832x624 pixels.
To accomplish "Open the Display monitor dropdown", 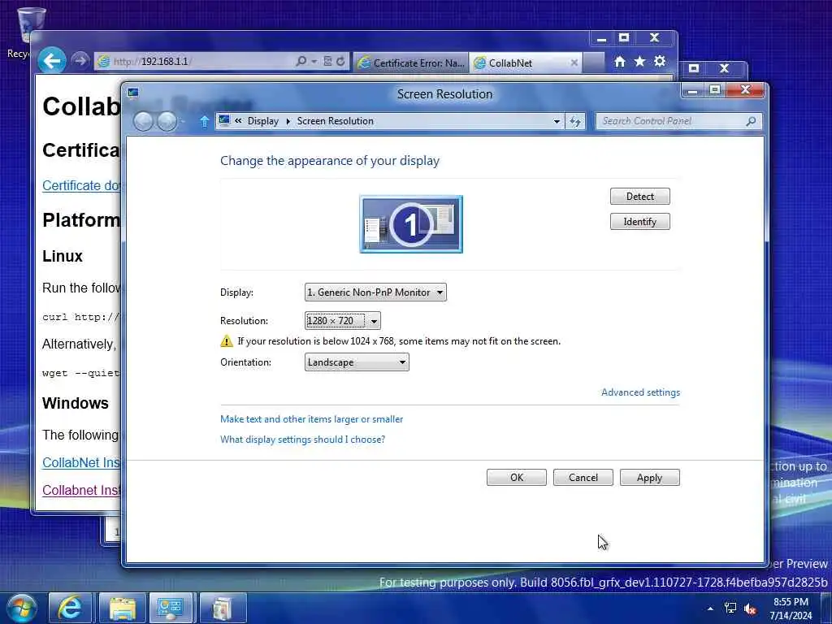I will point(375,292).
